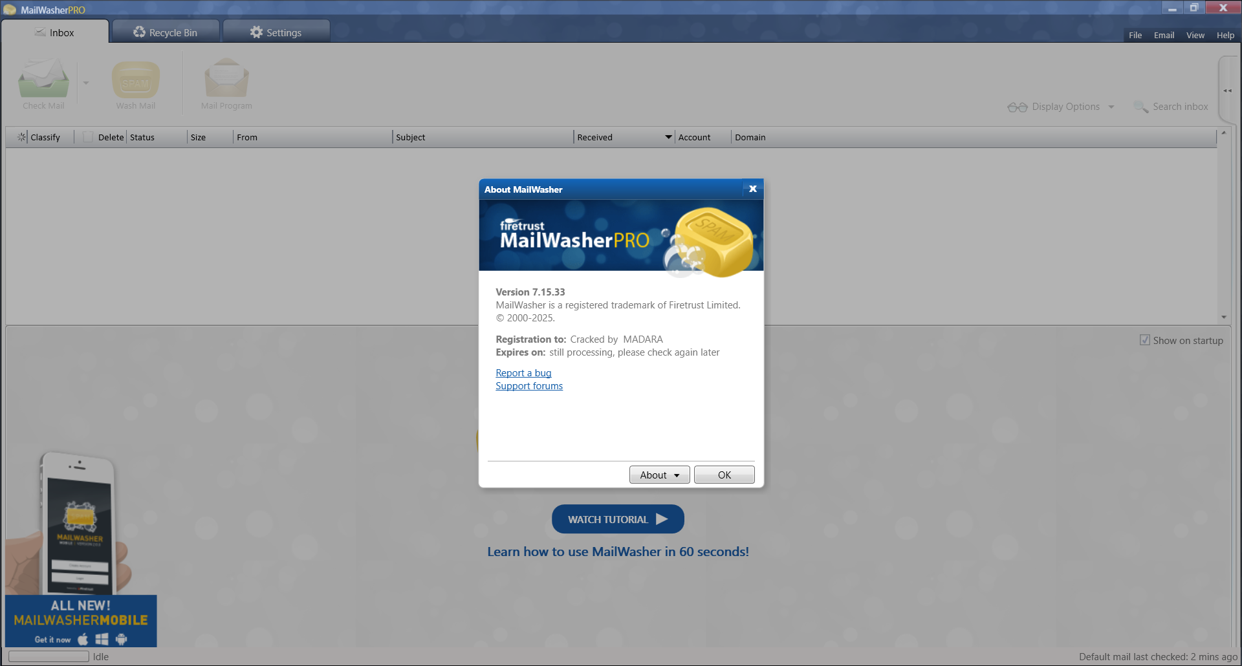Follow the Report a bug link
The width and height of the screenshot is (1242, 666).
(523, 373)
